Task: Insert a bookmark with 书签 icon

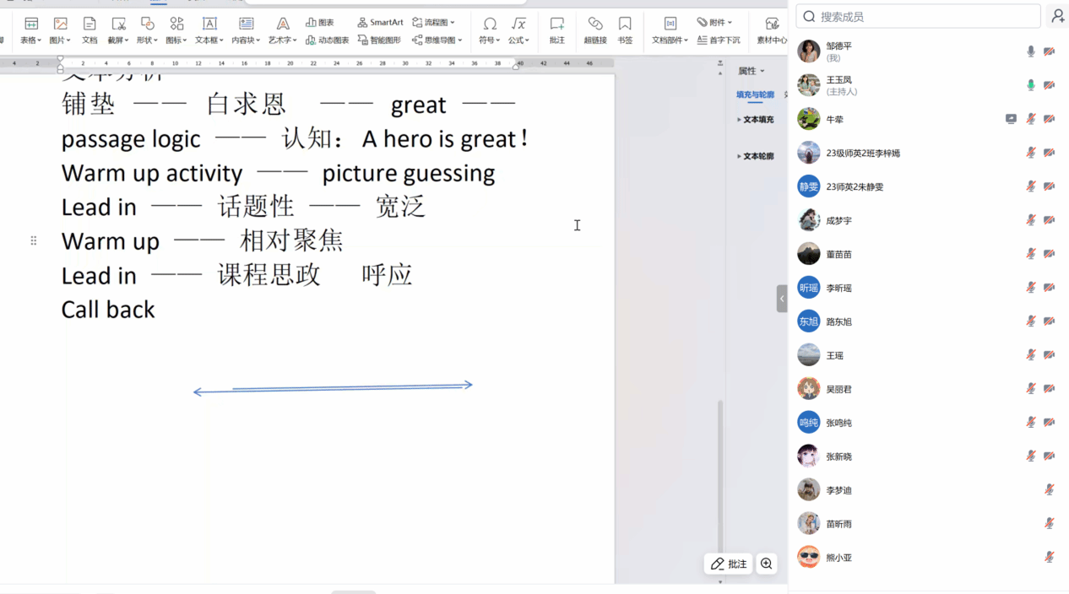Action: coord(625,30)
